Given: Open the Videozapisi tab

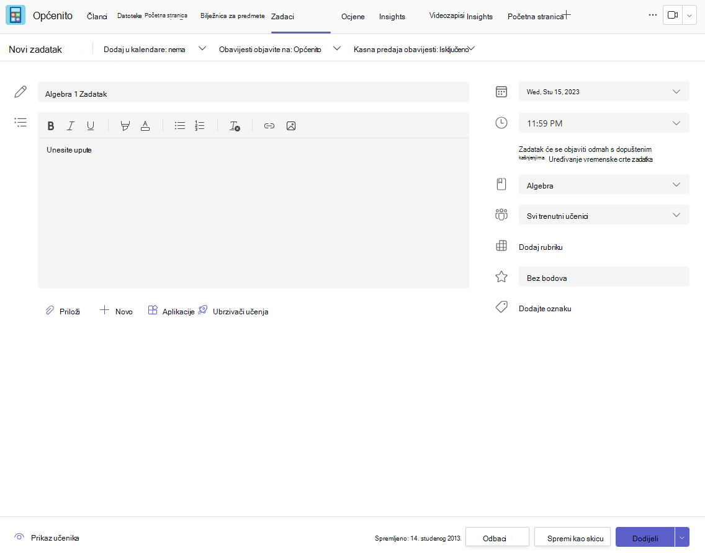Looking at the screenshot, I should coord(446,15).
